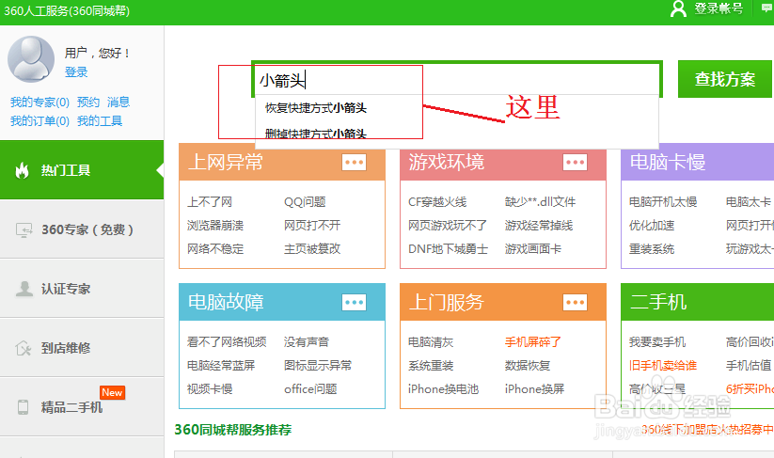Image resolution: width=774 pixels, height=458 pixels.
Task: Select the 热门工具 sidebar tab
Action: coord(82,170)
